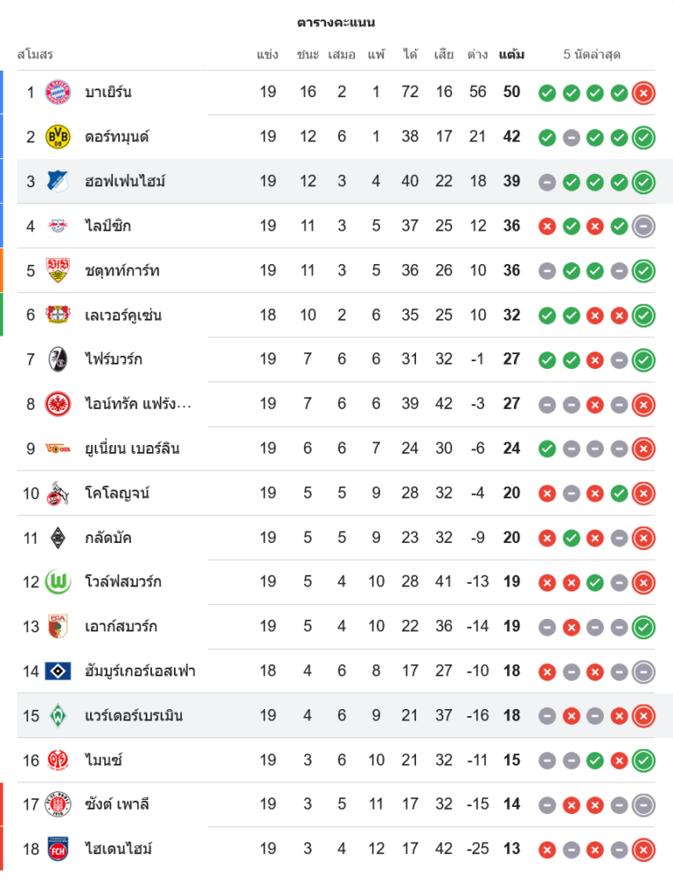Click Dortmund's circled latest-match win icon
Image resolution: width=673 pixels, height=883 pixels.
tap(644, 137)
